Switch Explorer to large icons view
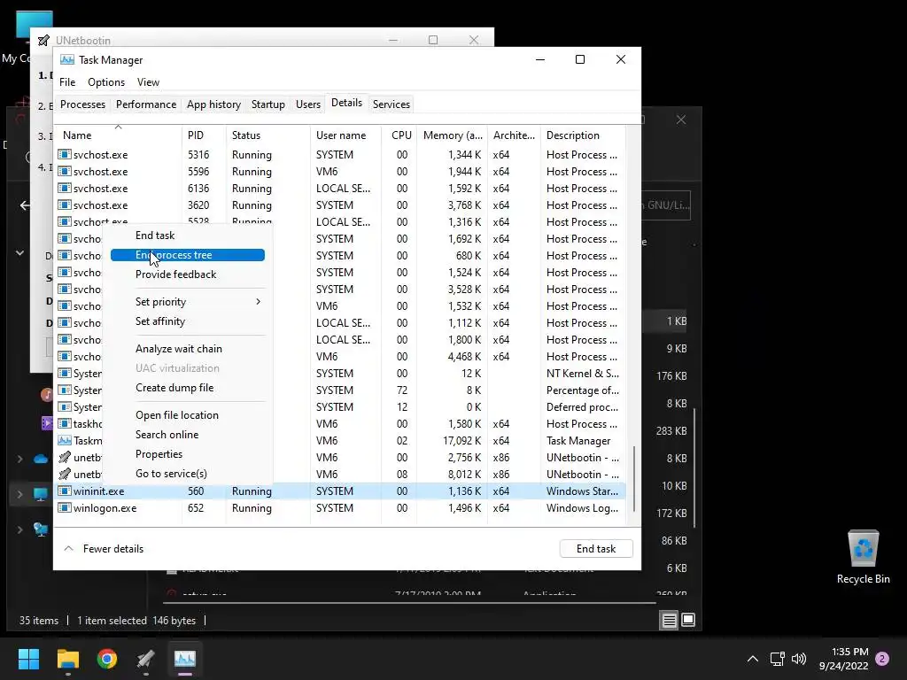This screenshot has height=680, width=907. click(688, 620)
